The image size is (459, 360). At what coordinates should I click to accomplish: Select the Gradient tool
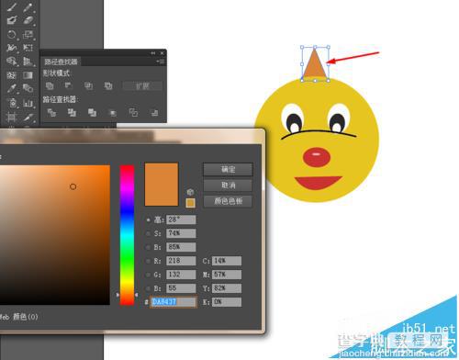click(28, 75)
